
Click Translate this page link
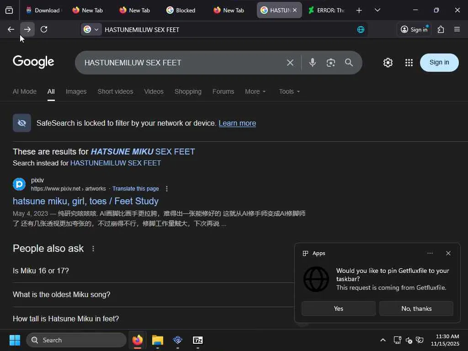click(135, 189)
